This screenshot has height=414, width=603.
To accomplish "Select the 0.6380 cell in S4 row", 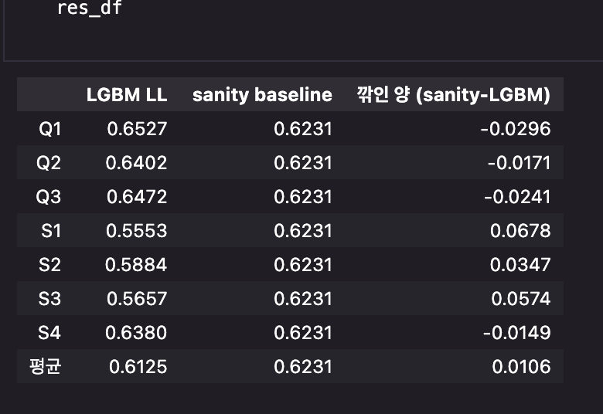I will (x=136, y=332).
